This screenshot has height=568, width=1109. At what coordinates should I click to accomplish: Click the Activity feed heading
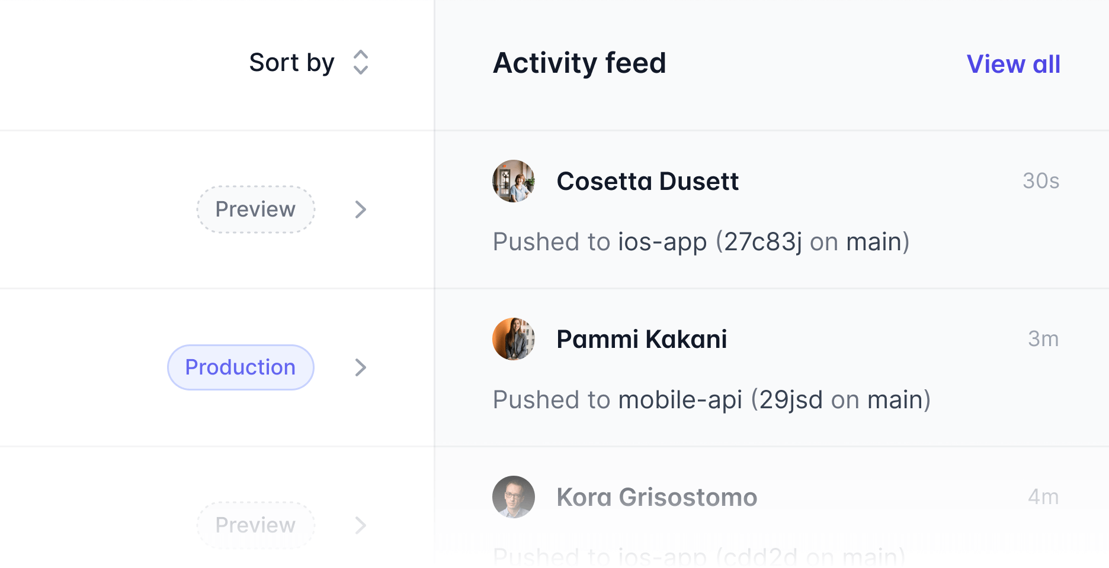coord(580,63)
